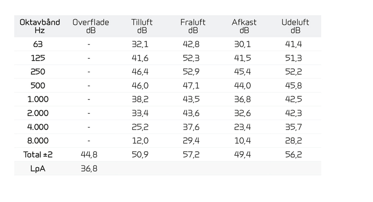Click Udeluft value 35,7 at 4.000 Hz
Viewport: 373px width, 202px height.
click(293, 127)
